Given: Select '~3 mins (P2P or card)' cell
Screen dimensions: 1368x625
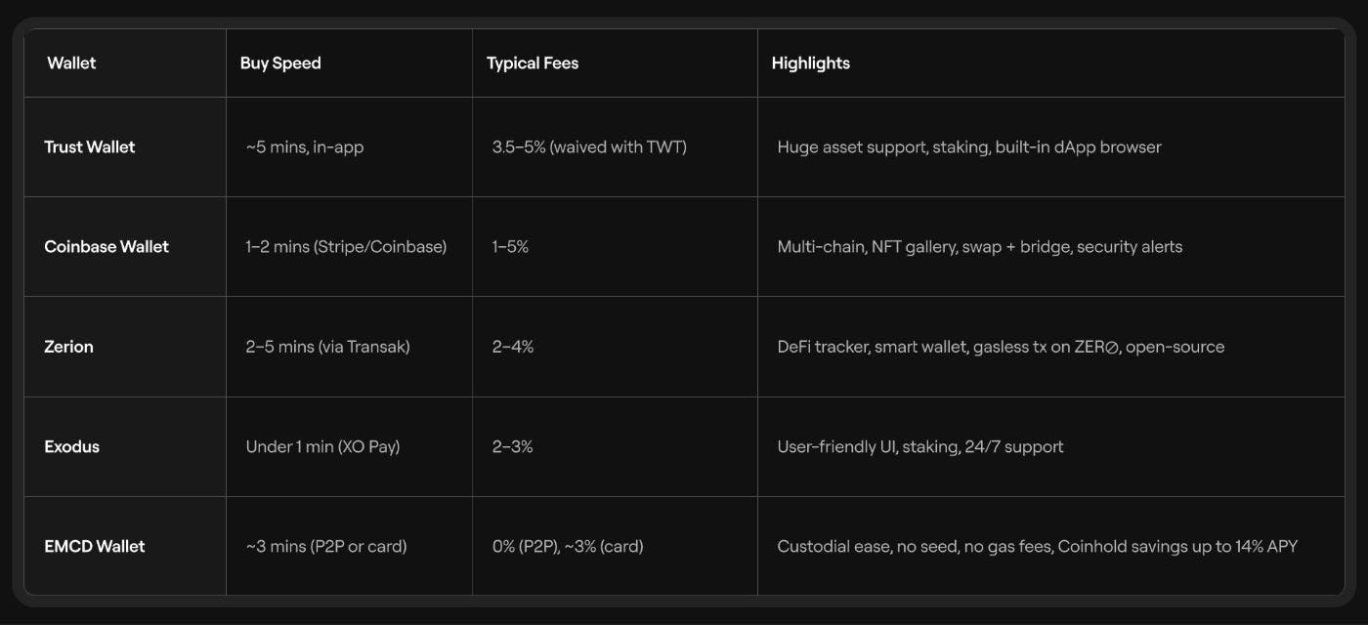Looking at the screenshot, I should tap(326, 546).
